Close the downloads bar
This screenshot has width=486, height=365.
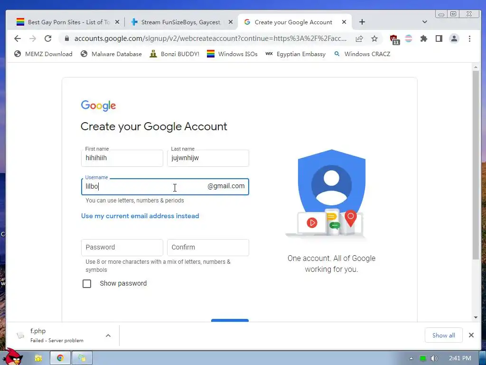point(471,335)
